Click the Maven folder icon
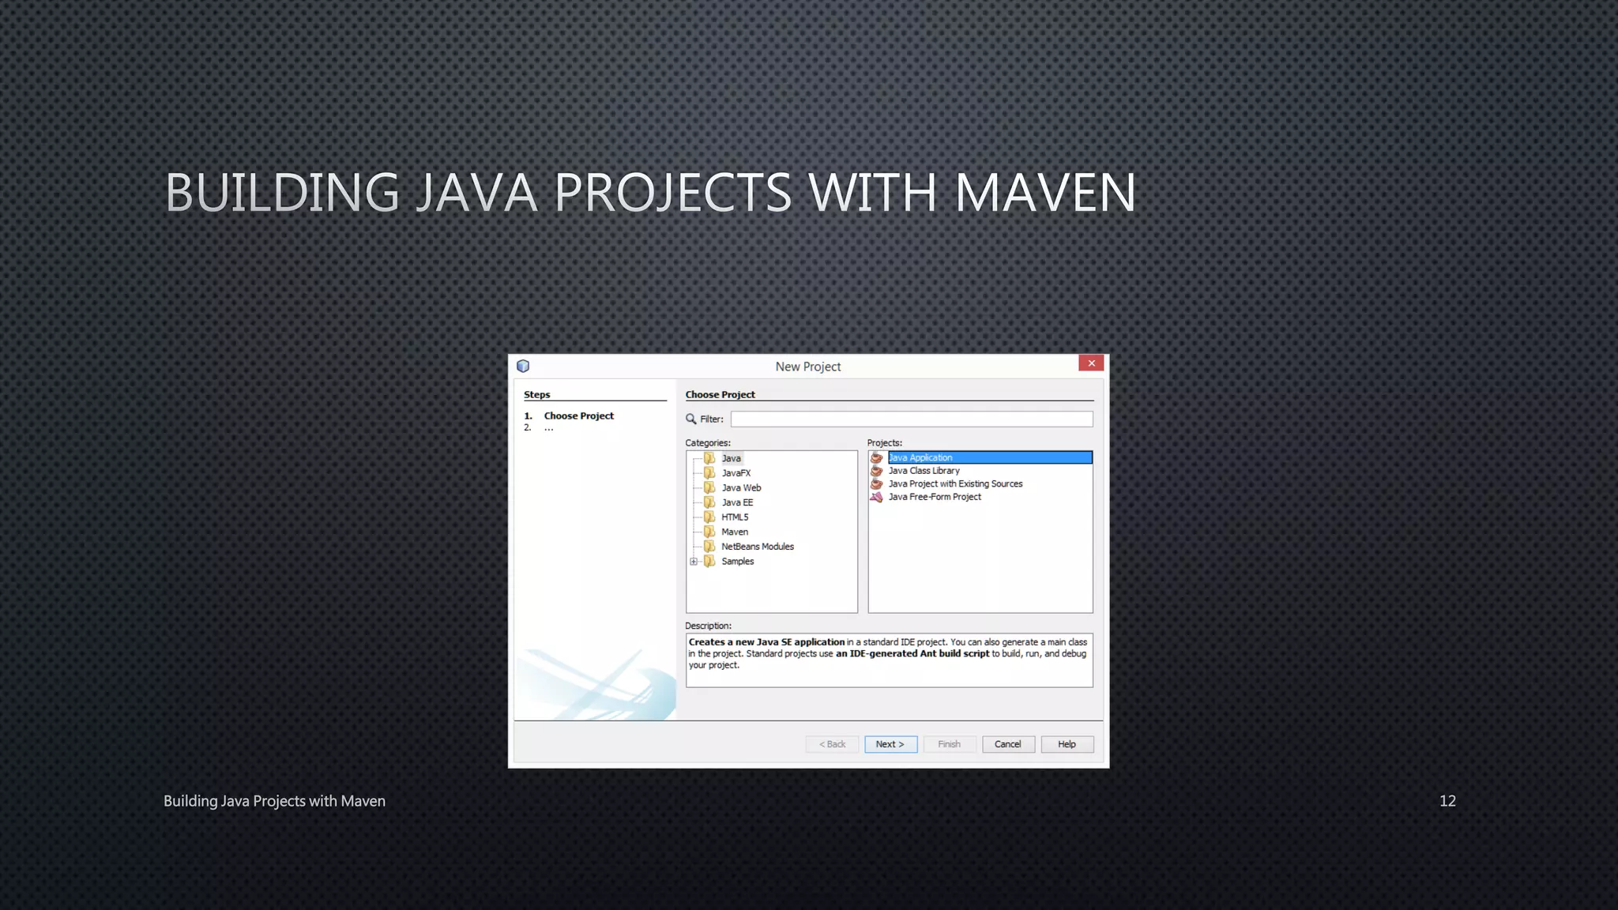This screenshot has height=910, width=1618. (x=709, y=532)
